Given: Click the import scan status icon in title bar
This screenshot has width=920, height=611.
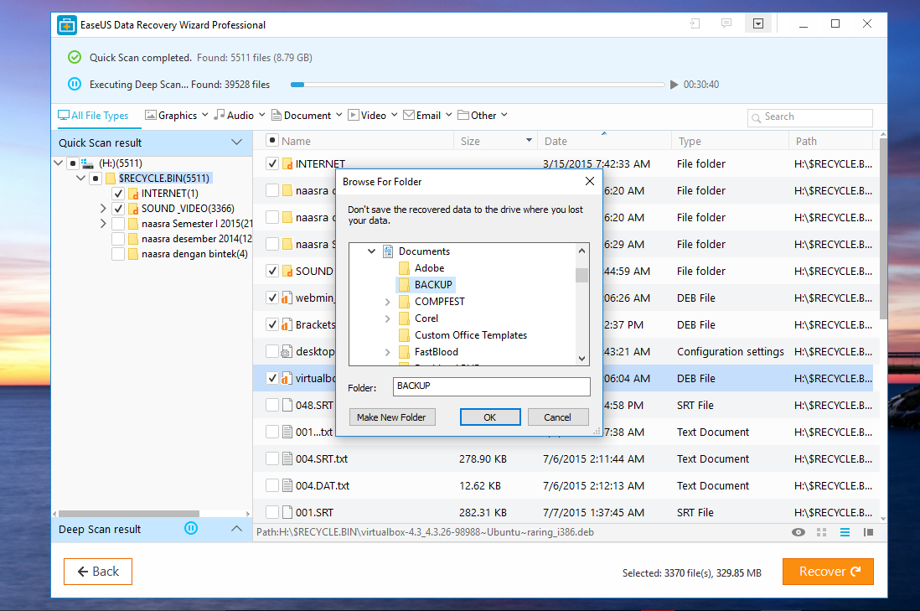Looking at the screenshot, I should pos(695,24).
